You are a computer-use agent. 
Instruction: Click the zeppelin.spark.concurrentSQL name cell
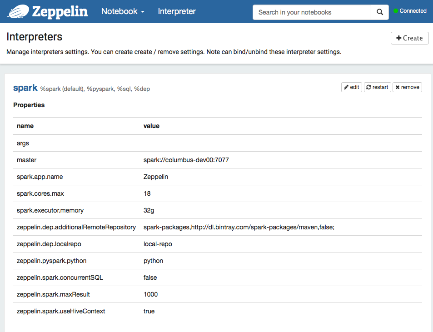coord(60,277)
